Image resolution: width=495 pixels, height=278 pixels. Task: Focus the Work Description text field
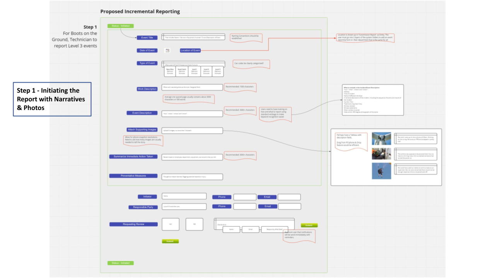tap(192, 87)
